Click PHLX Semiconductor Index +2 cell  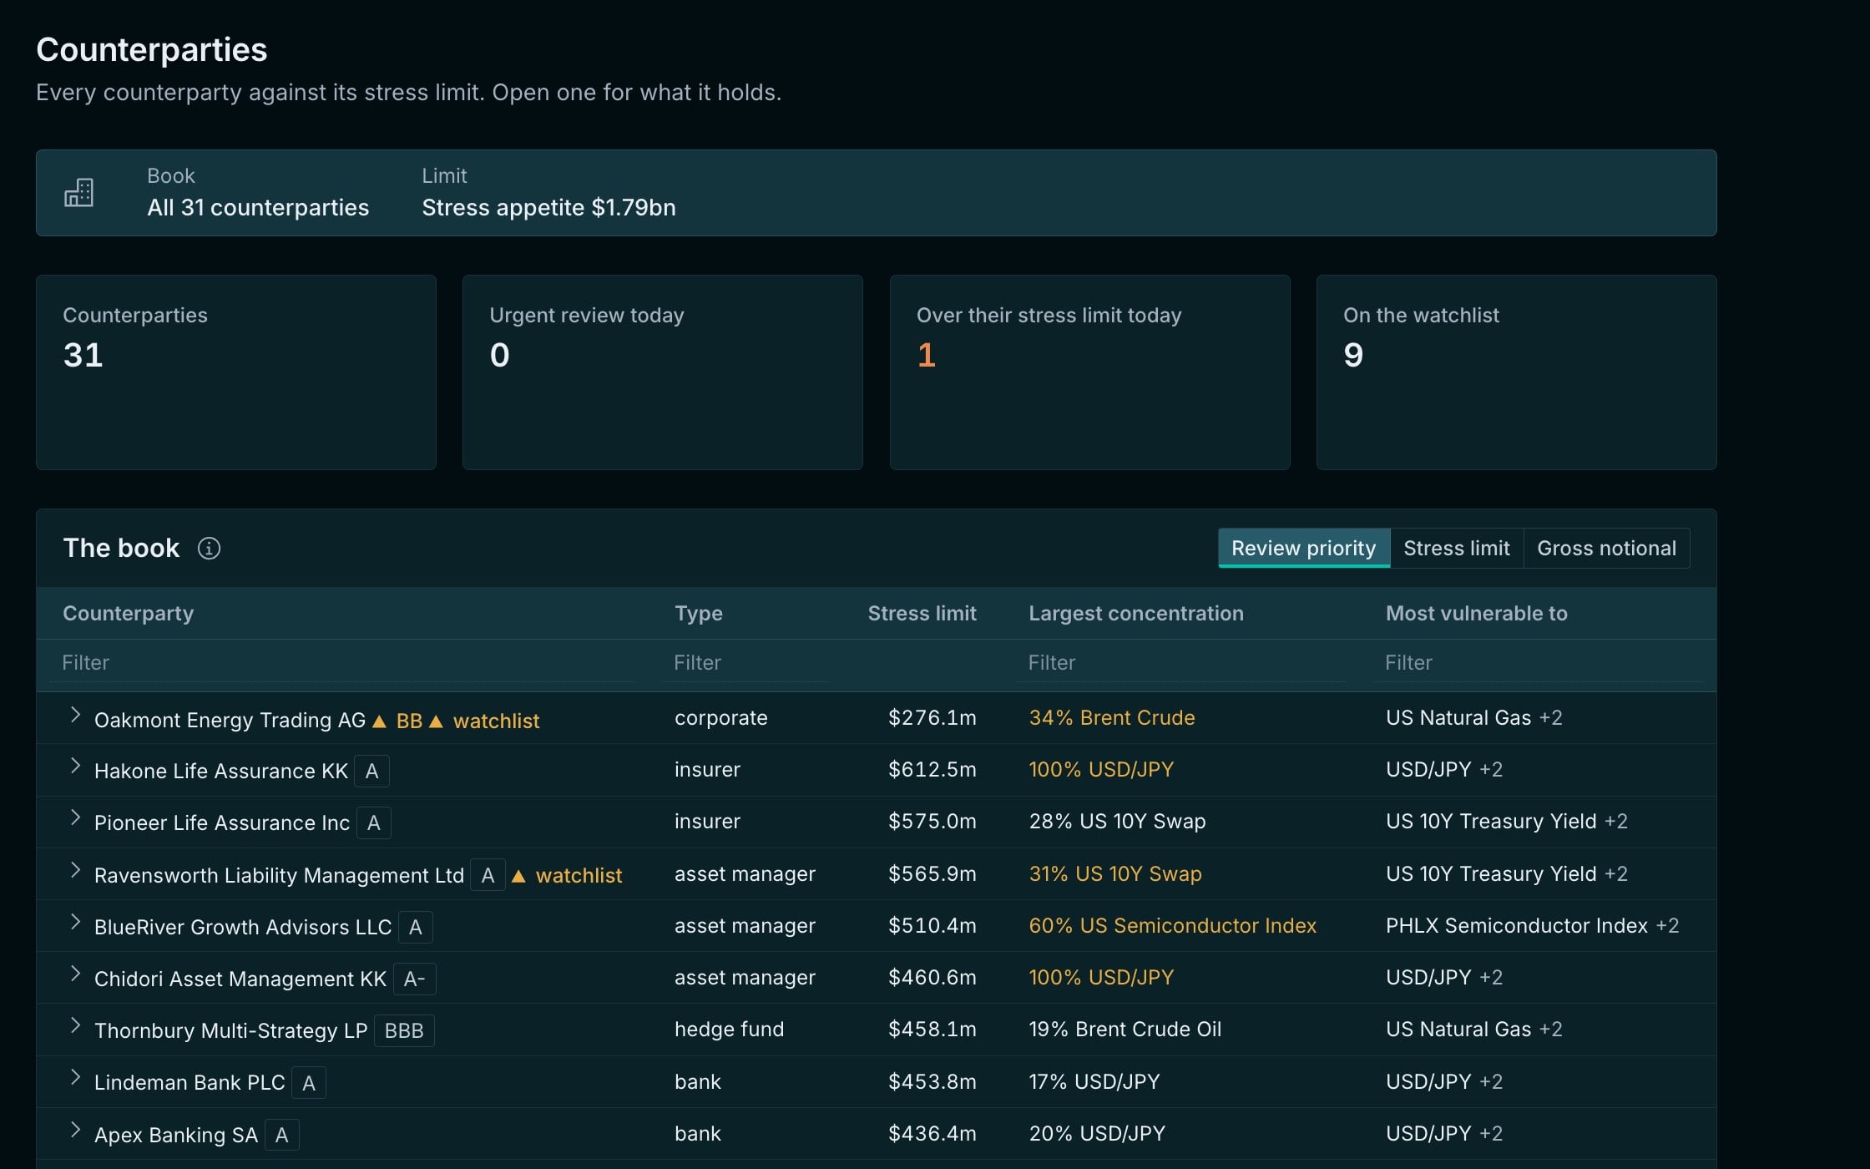(x=1533, y=926)
